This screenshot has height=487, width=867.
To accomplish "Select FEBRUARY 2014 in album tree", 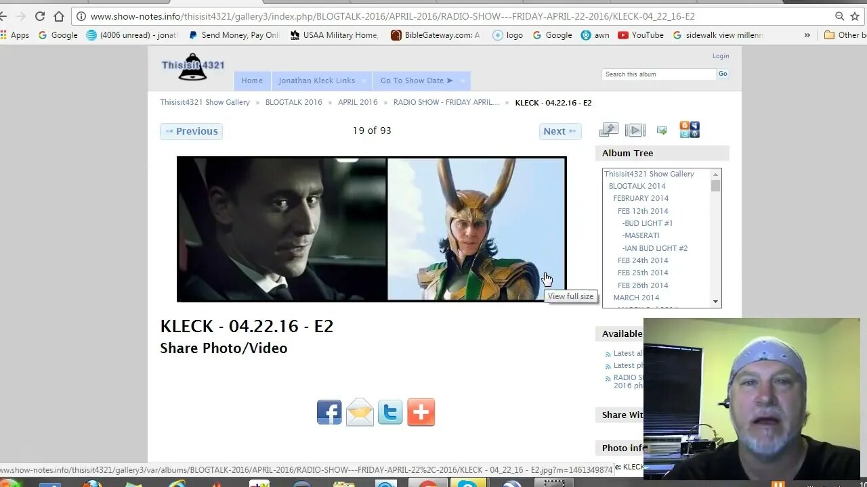I will click(x=641, y=198).
